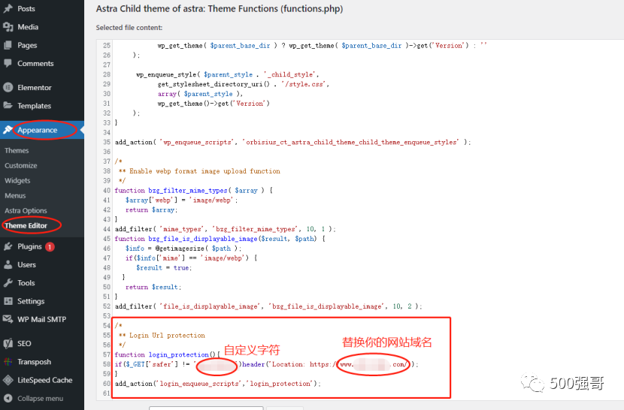Click the Plugins update count badge
The width and height of the screenshot is (624, 410).
tap(50, 247)
